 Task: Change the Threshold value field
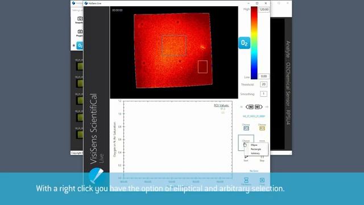tap(263, 84)
